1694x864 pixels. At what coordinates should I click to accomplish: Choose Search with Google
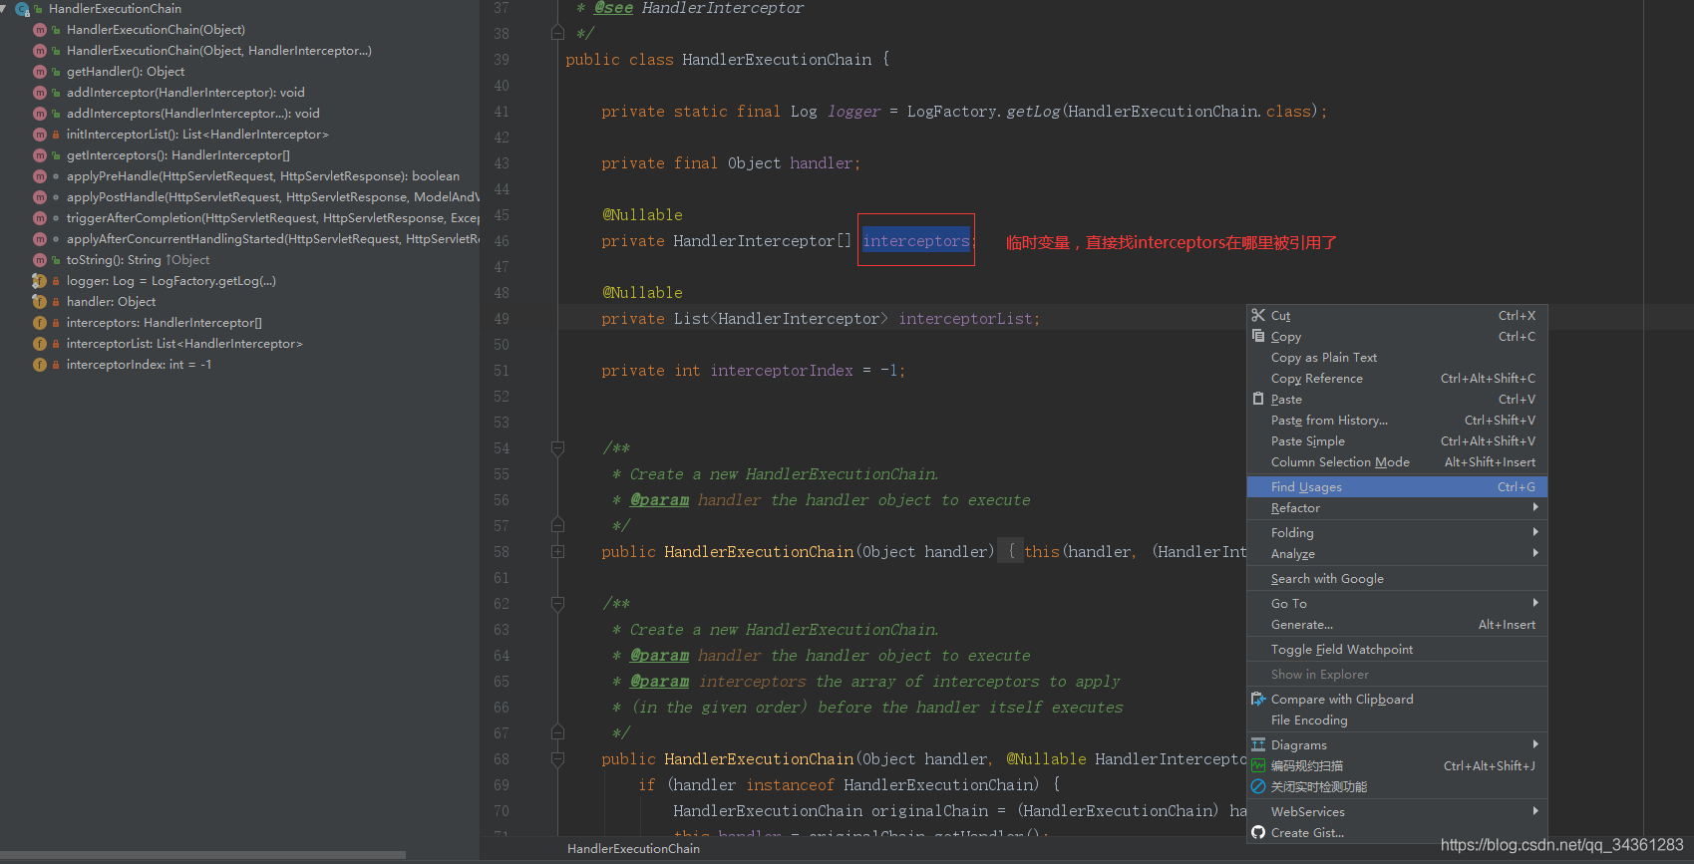point(1397,579)
